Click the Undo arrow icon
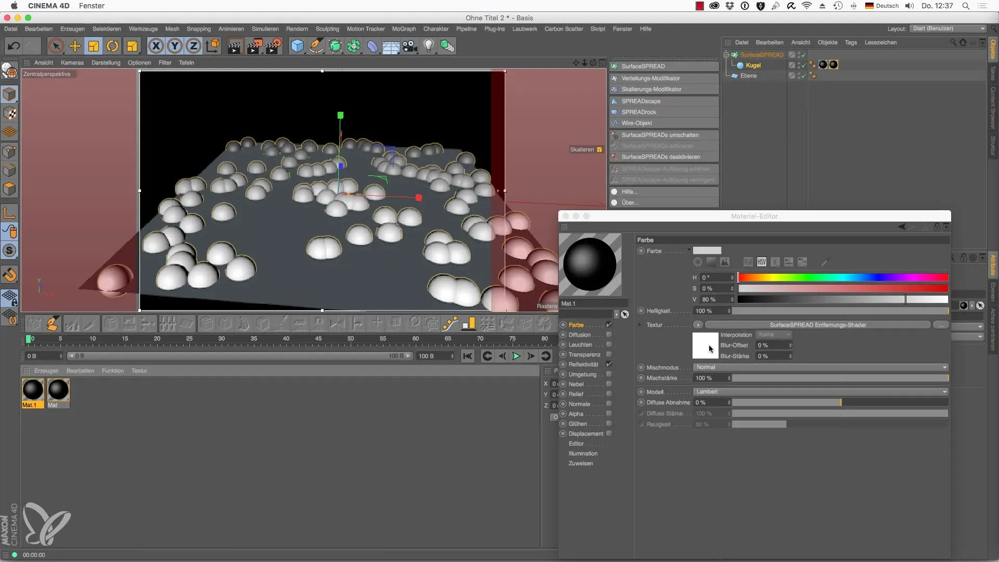This screenshot has width=999, height=562. pyautogui.click(x=14, y=46)
